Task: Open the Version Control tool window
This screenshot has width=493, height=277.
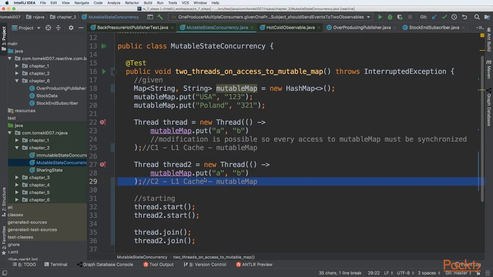Action: (x=205, y=265)
